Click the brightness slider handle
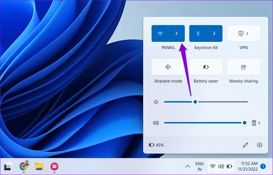 [195, 102]
